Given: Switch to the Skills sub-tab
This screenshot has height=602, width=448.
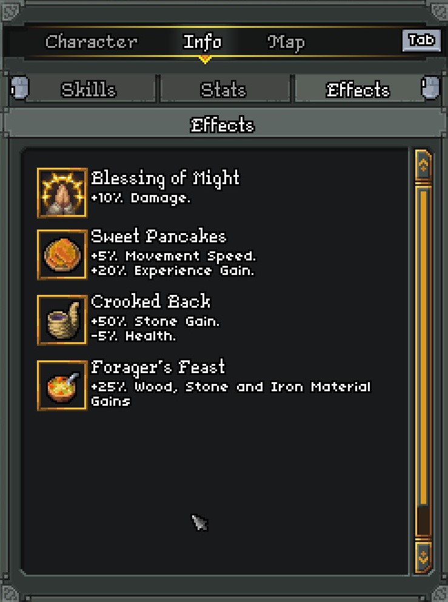Looking at the screenshot, I should [89, 90].
